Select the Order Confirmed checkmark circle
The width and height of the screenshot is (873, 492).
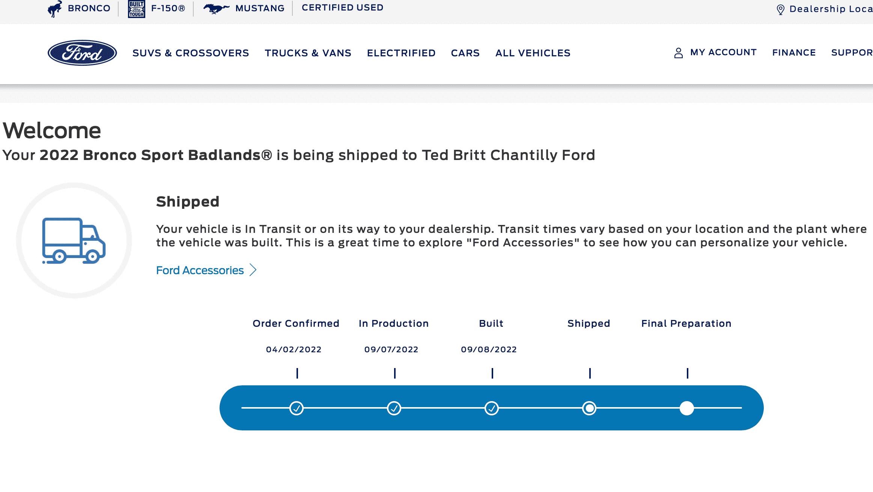[296, 408]
